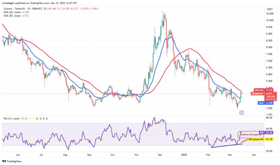Click the 9.500 price axis label
The image size is (280, 165).
(x=270, y=27)
